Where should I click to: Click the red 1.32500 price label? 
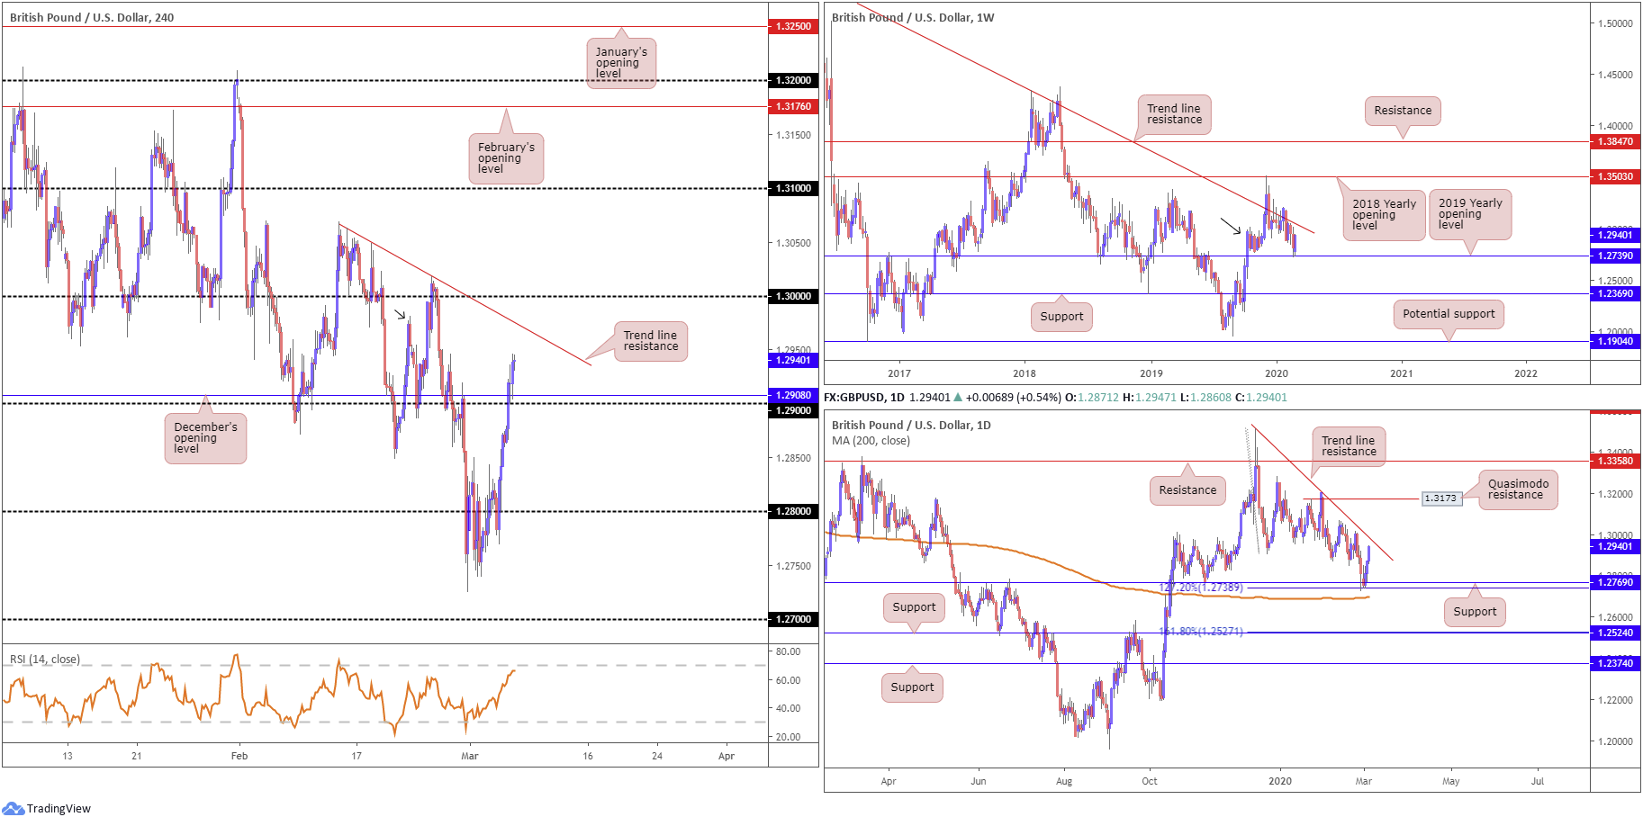click(793, 26)
